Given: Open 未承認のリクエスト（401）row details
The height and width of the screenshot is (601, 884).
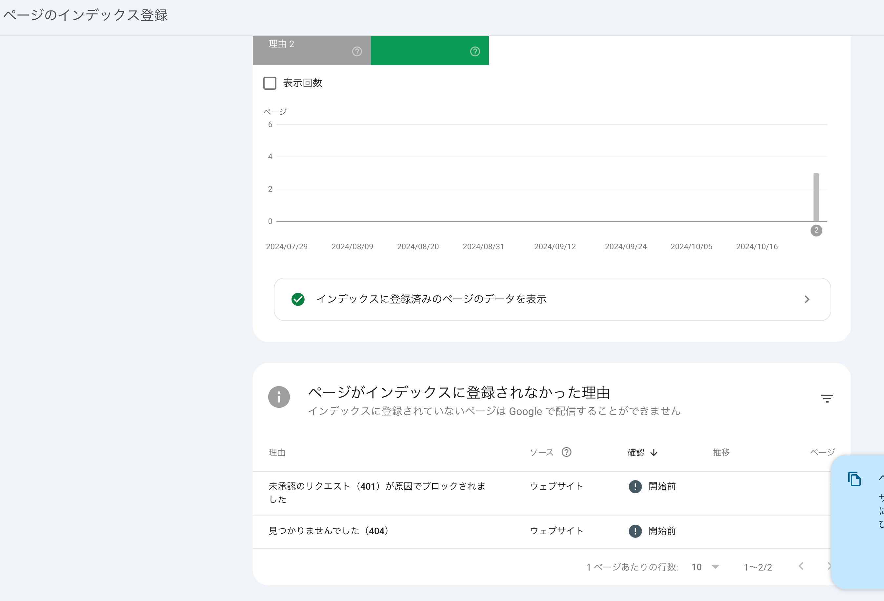Looking at the screenshot, I should [376, 492].
